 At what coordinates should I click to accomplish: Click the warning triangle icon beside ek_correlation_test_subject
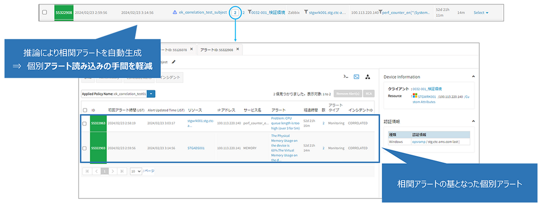click(175, 12)
